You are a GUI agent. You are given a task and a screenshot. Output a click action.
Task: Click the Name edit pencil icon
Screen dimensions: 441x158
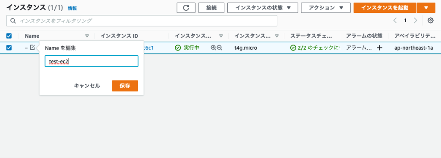32,48
